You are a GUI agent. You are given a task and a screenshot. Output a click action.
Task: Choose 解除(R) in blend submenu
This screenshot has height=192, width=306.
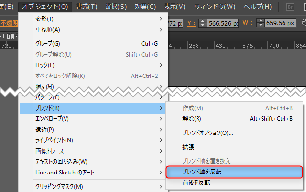(x=234, y=119)
